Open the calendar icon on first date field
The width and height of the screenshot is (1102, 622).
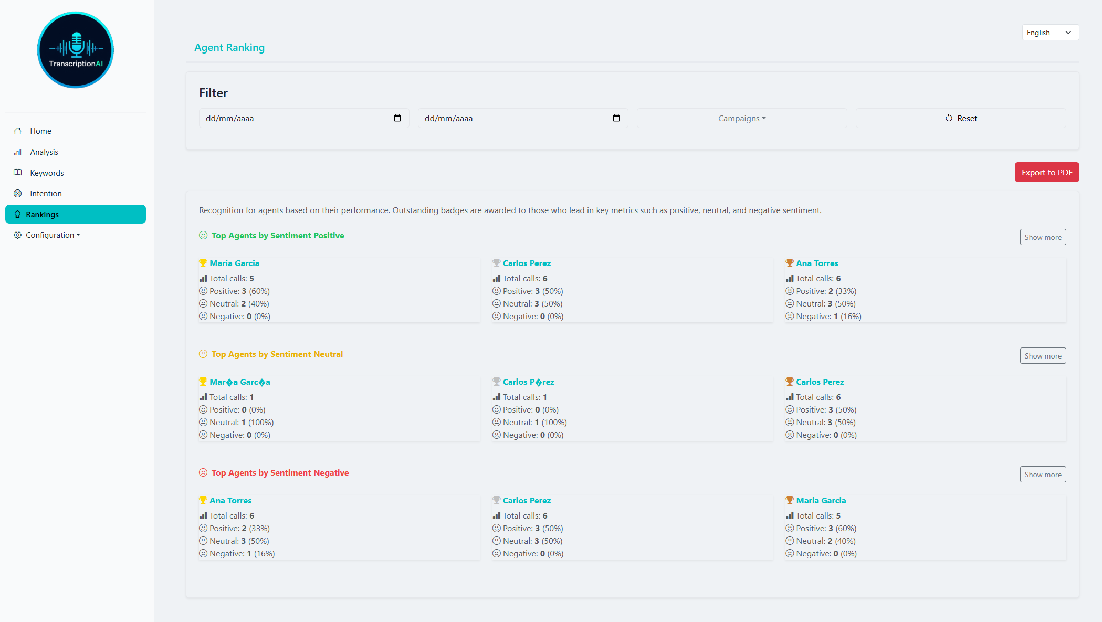pyautogui.click(x=397, y=118)
